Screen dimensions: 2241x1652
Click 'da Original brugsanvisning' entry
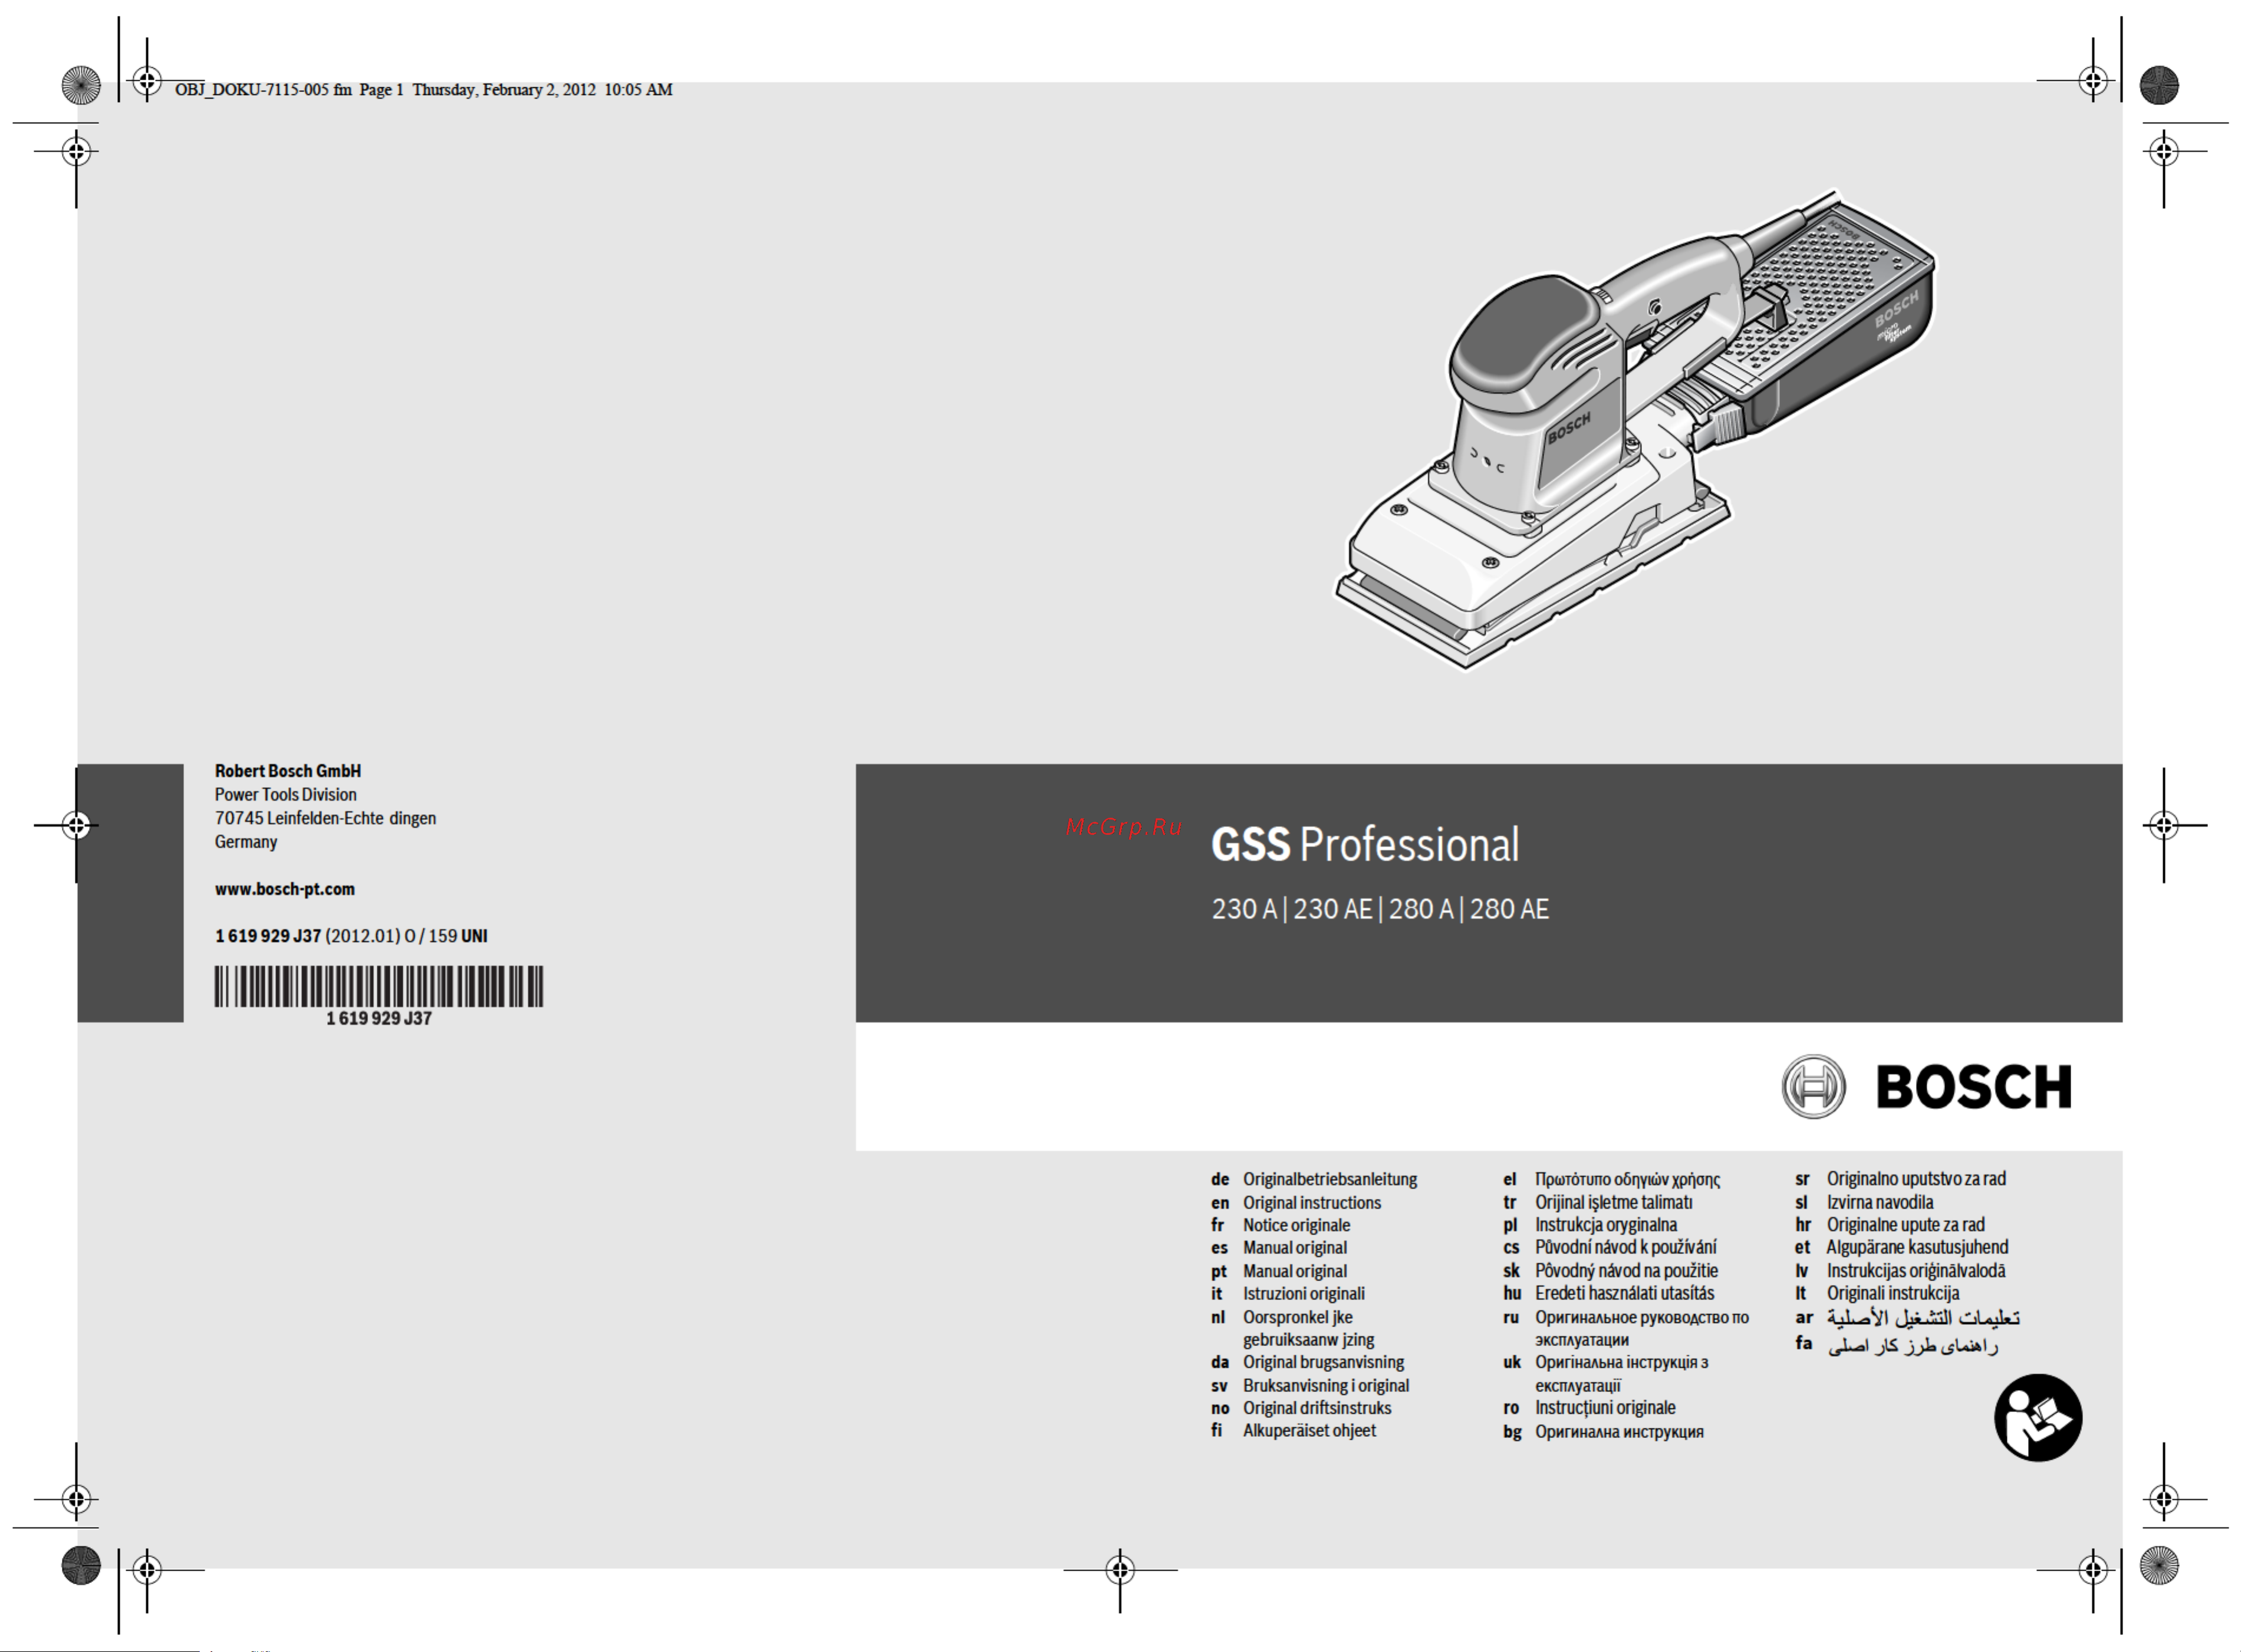[1307, 1363]
